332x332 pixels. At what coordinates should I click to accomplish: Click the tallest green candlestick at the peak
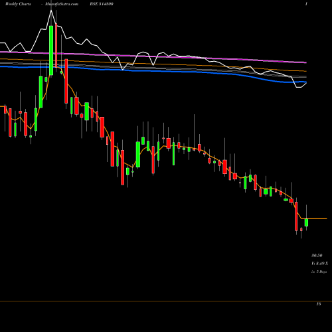51,50
